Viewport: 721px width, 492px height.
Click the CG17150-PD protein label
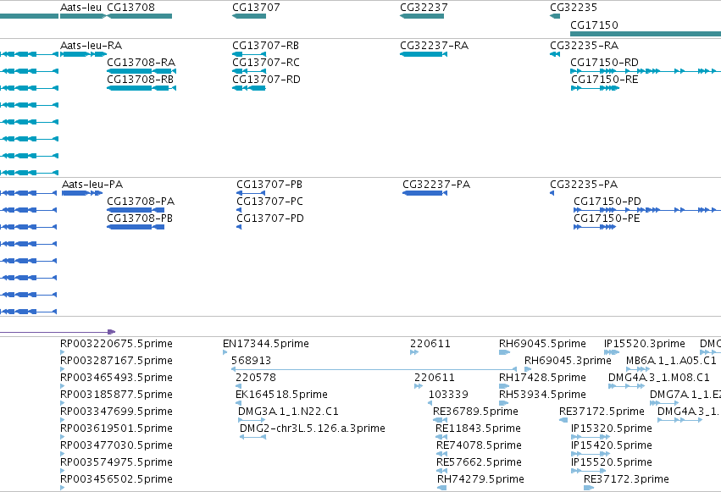point(607,202)
